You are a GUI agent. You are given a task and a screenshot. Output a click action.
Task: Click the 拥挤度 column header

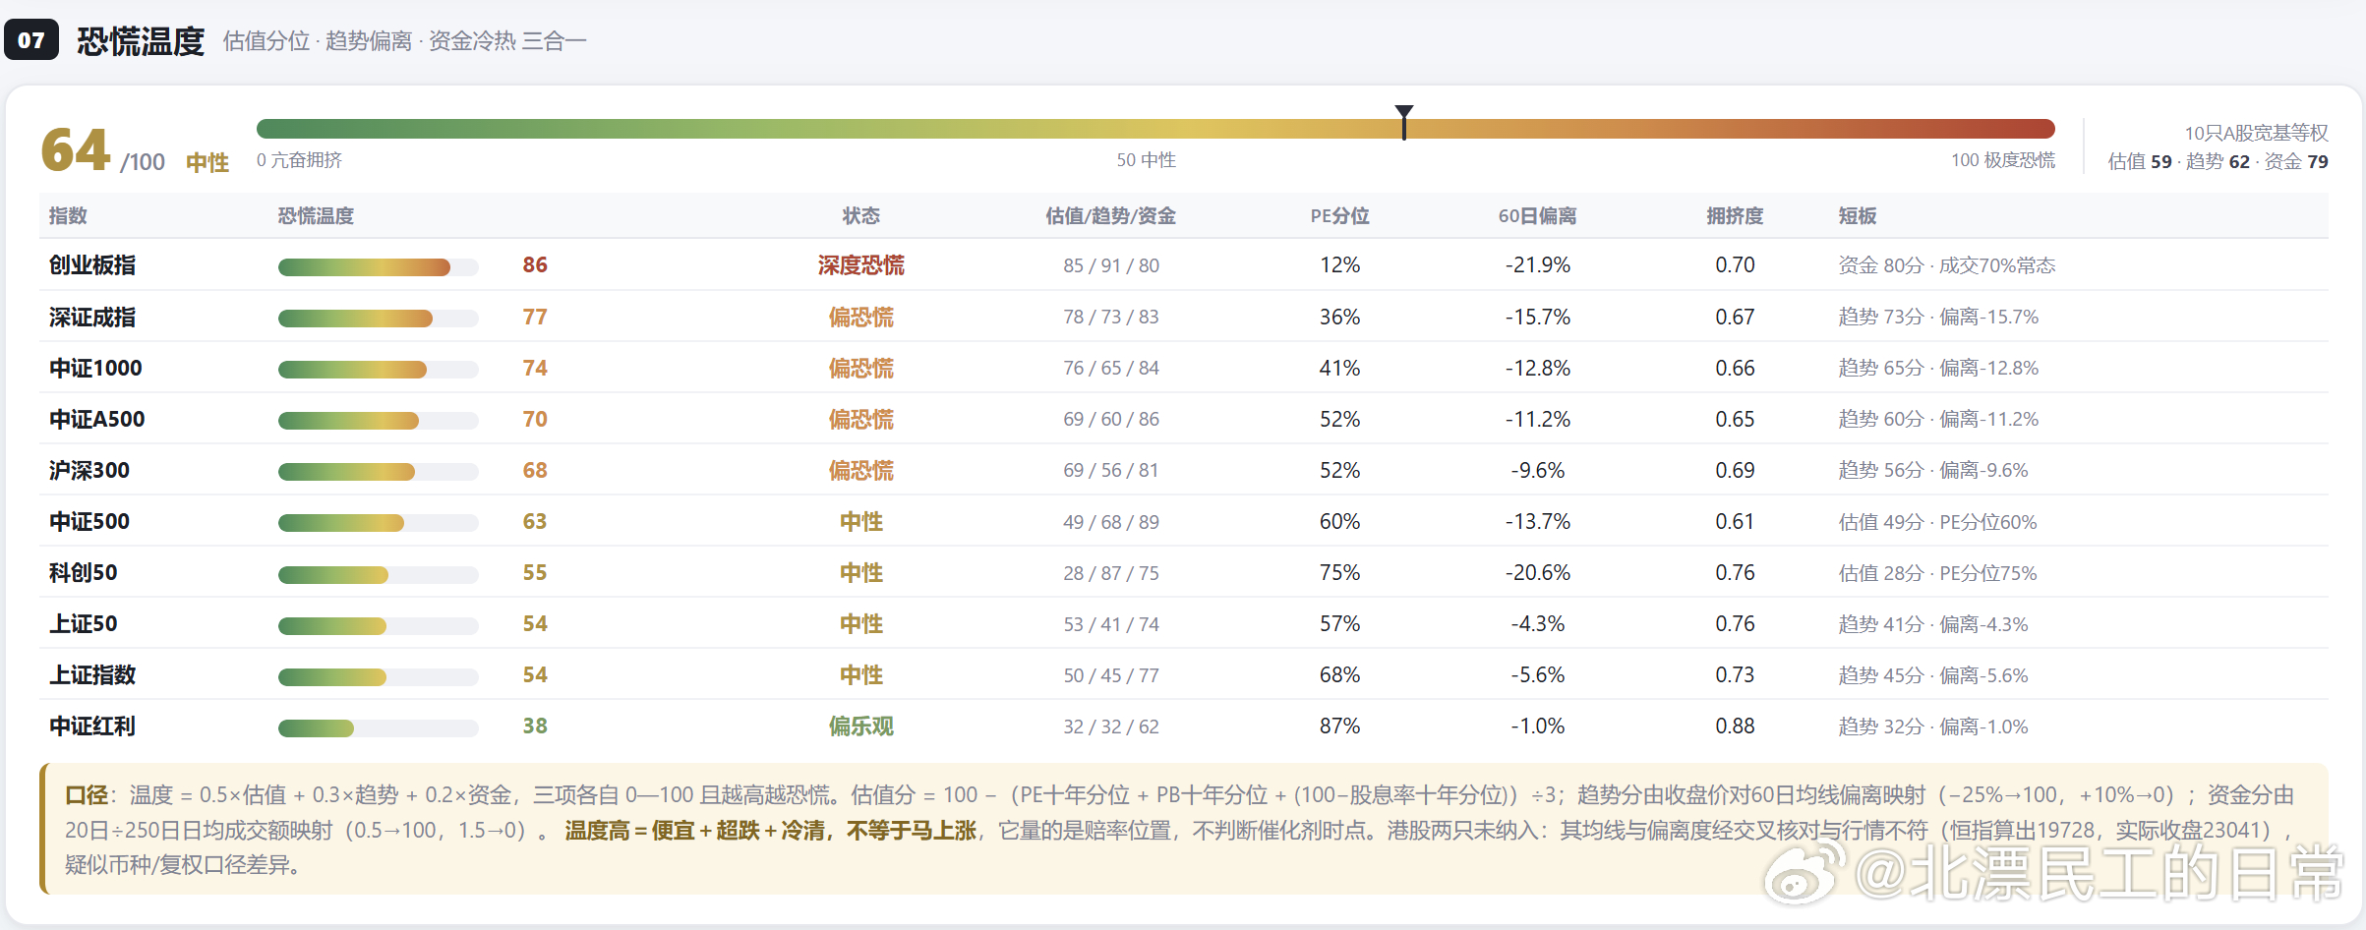(1735, 216)
